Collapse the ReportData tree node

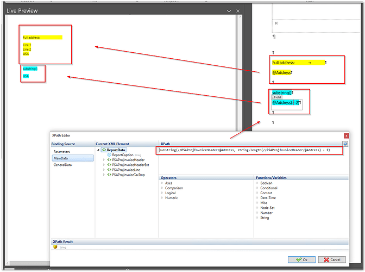(98, 150)
